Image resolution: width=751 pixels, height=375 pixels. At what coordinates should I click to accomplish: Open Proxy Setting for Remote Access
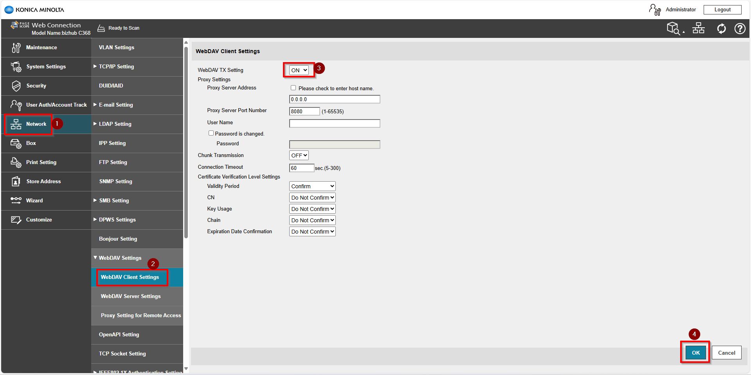(x=140, y=315)
